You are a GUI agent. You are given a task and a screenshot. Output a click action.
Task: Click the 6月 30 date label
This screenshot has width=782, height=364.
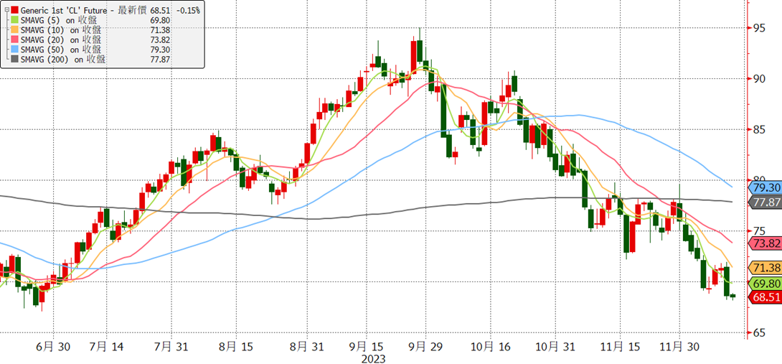[x=53, y=345]
